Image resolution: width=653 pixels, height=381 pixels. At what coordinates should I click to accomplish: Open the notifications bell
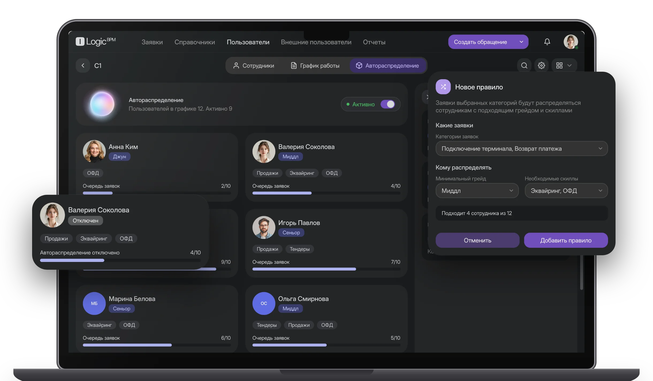547,42
